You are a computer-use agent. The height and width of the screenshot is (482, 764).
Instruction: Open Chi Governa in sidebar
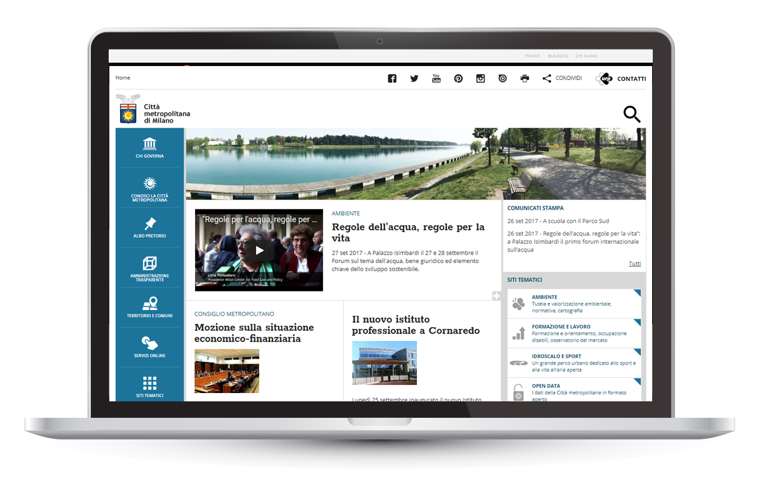149,147
